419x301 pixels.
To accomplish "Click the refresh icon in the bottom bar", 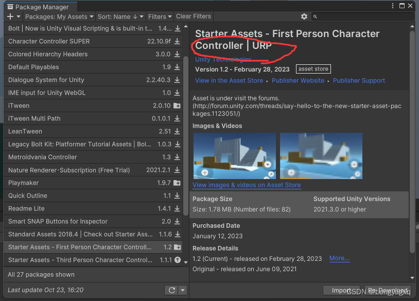I will tap(172, 290).
